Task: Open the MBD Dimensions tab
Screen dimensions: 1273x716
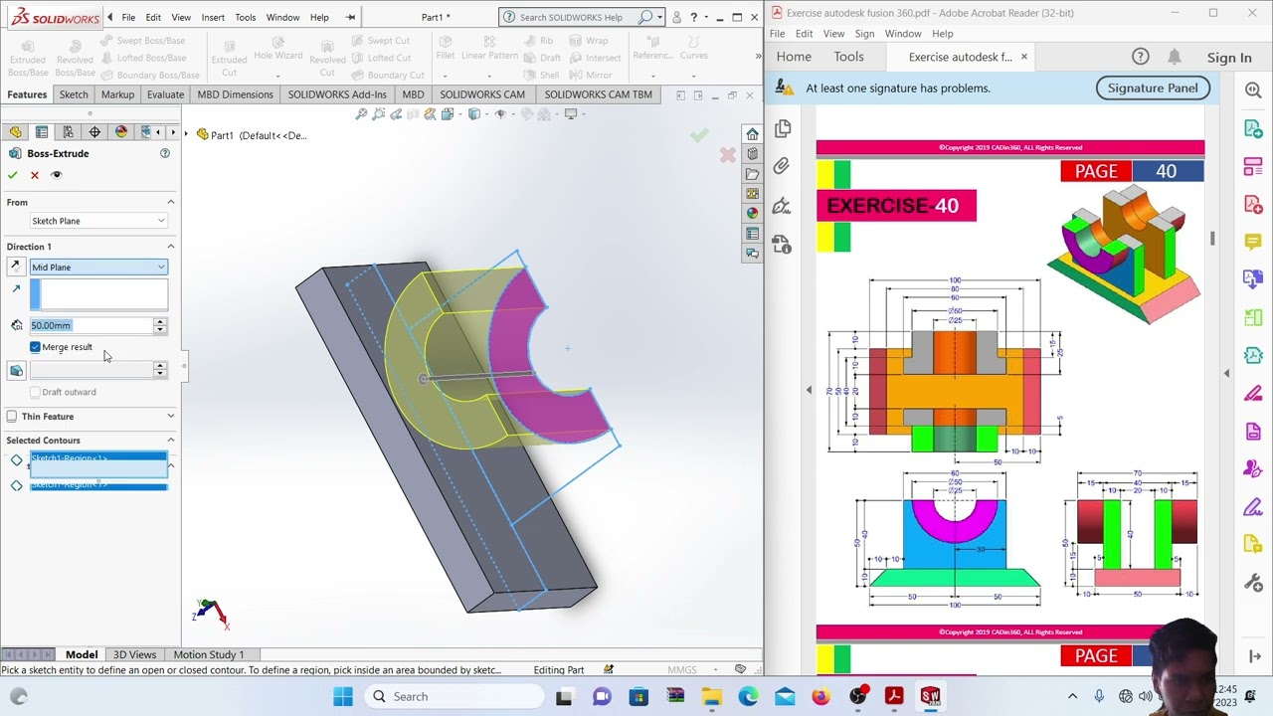Action: 235,94
